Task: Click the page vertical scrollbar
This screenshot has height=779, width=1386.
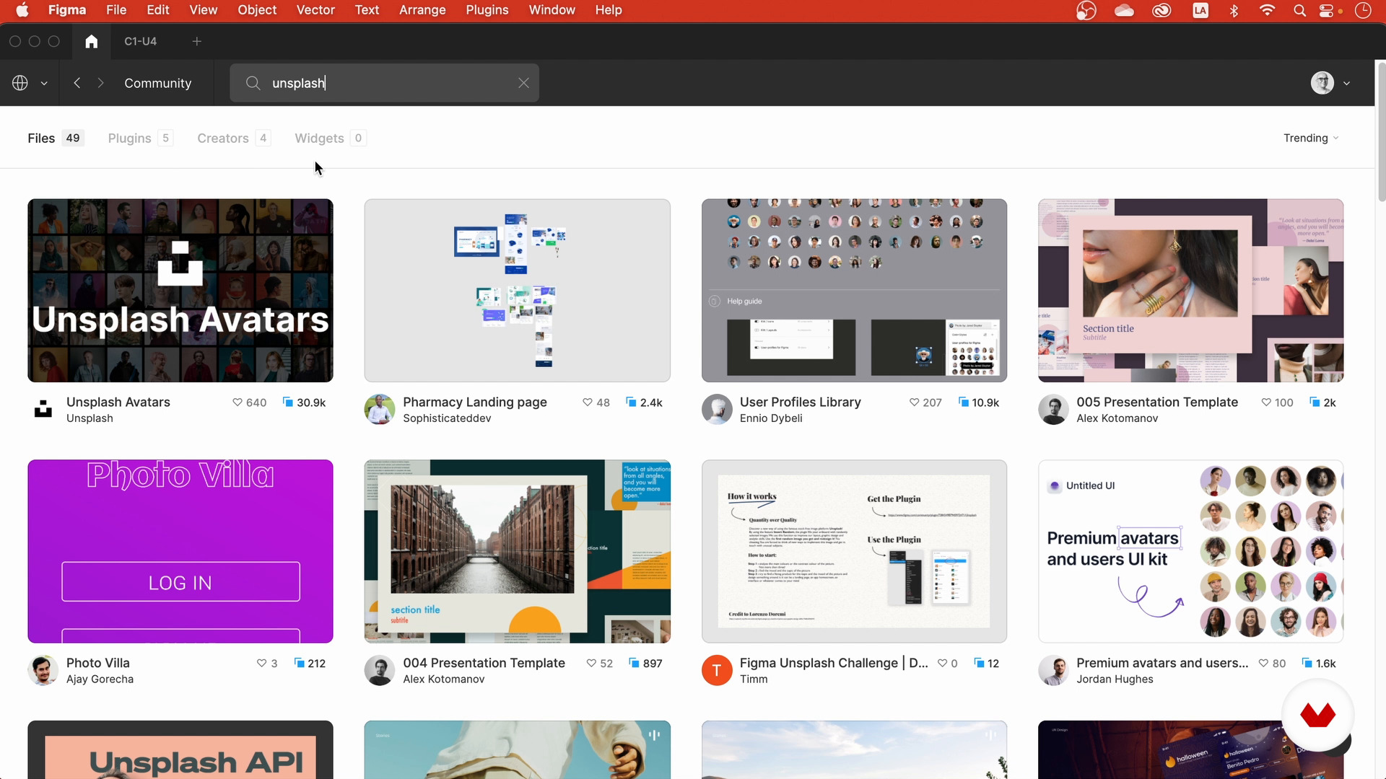Action: (1381, 132)
